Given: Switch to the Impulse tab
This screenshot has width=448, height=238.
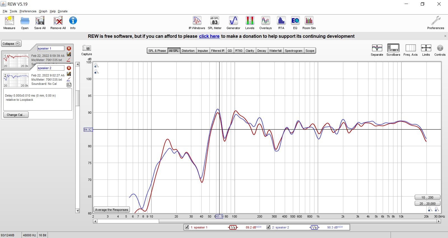Looking at the screenshot, I should [203, 51].
